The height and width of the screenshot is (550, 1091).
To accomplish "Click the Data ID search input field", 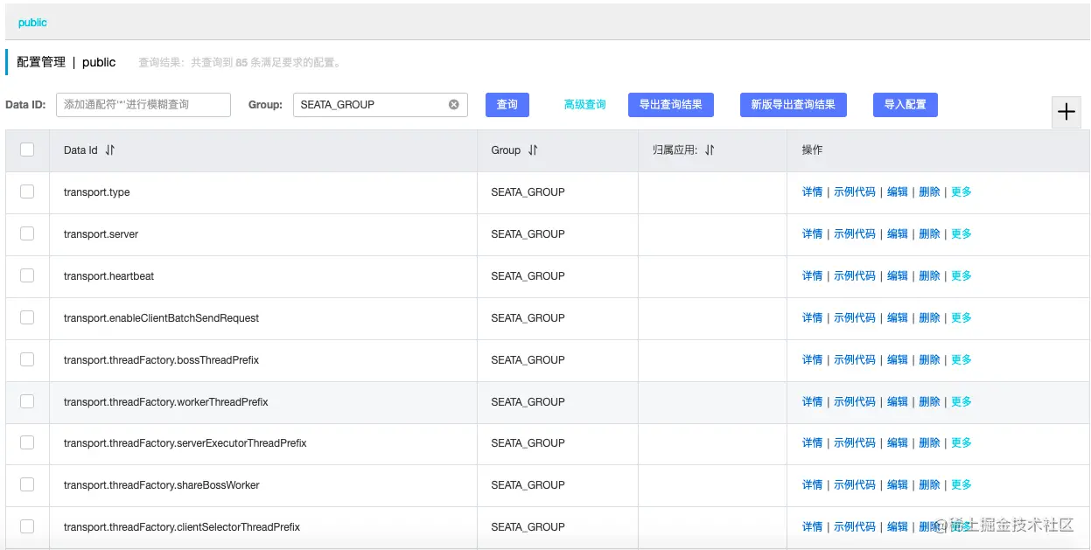I will 142,104.
